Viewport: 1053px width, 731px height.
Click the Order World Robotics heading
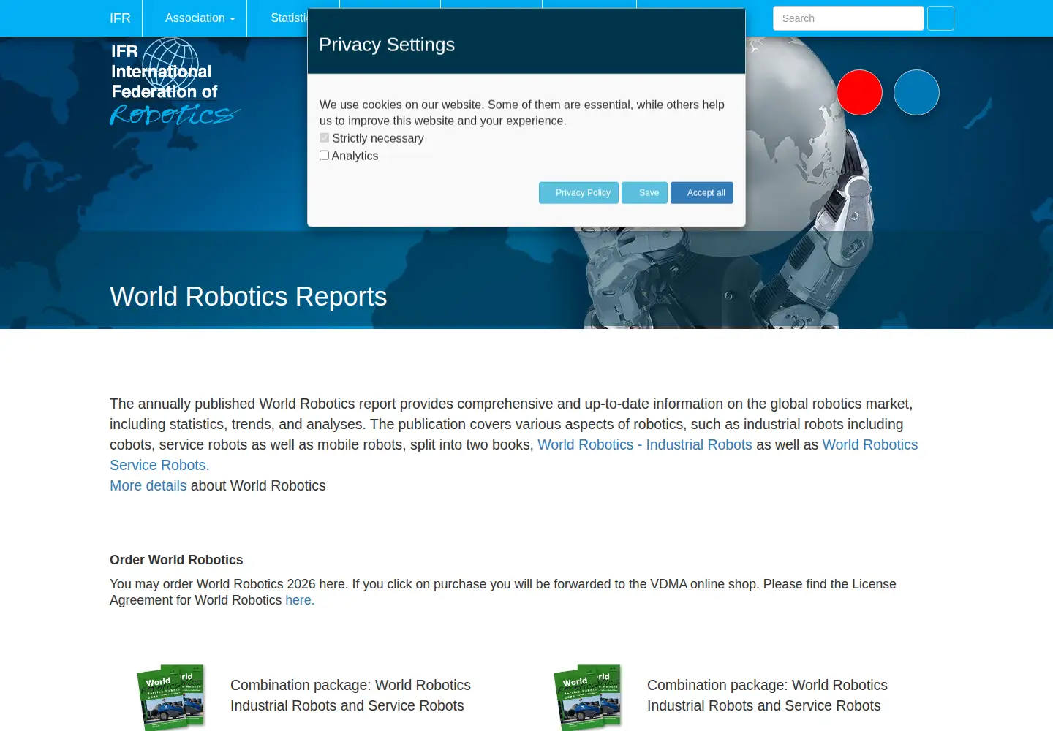pos(176,560)
